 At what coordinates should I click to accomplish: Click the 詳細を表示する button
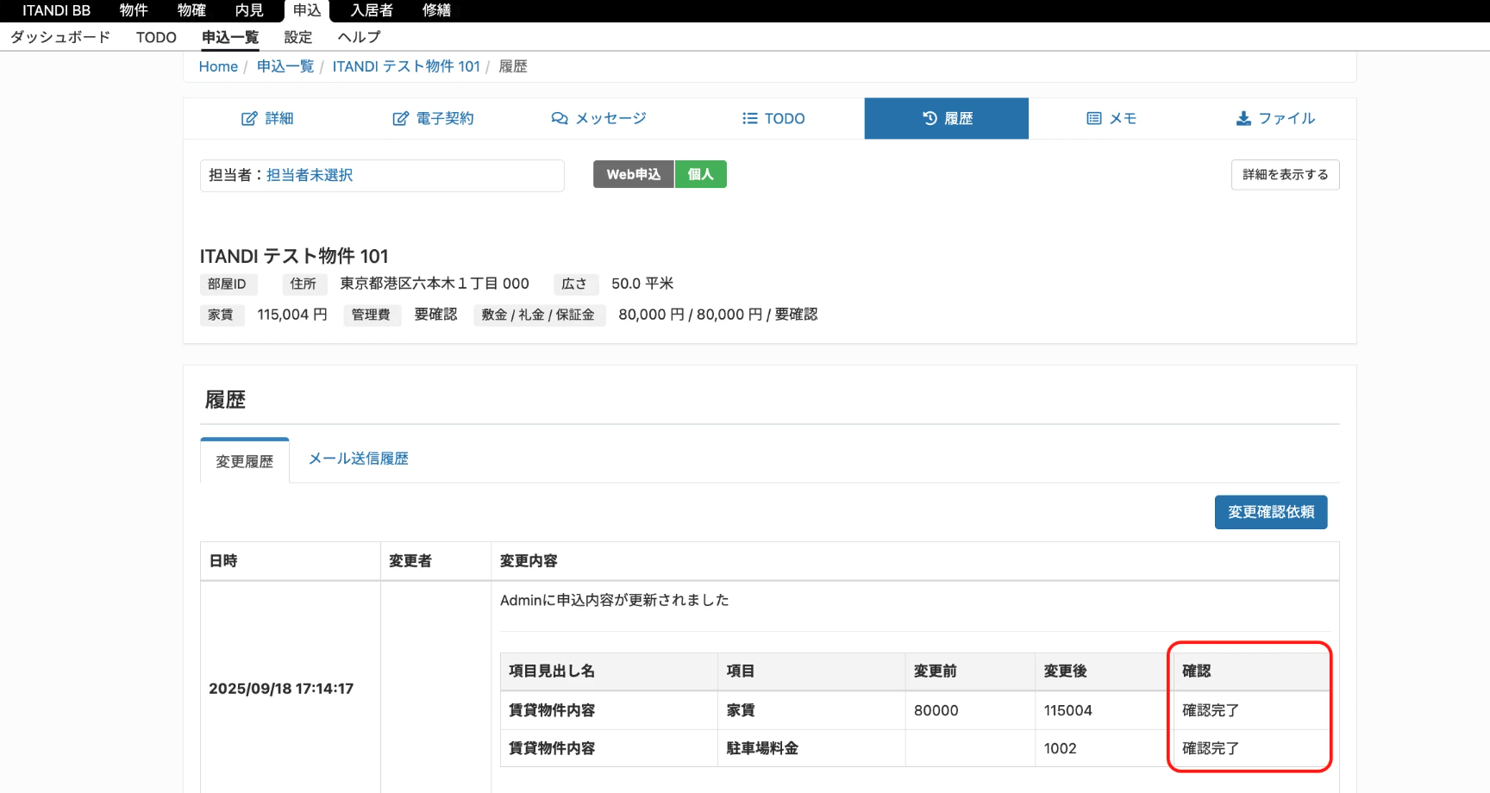click(x=1285, y=175)
